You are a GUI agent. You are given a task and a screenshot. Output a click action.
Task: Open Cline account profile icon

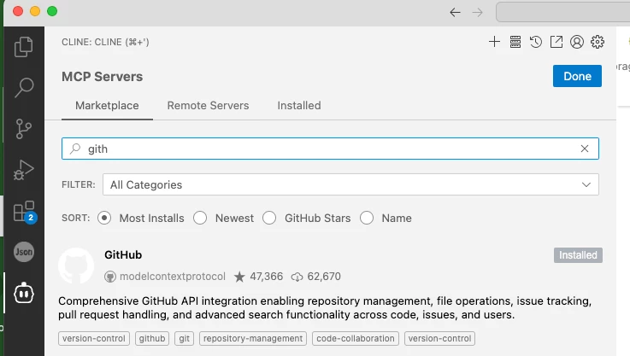click(x=577, y=42)
